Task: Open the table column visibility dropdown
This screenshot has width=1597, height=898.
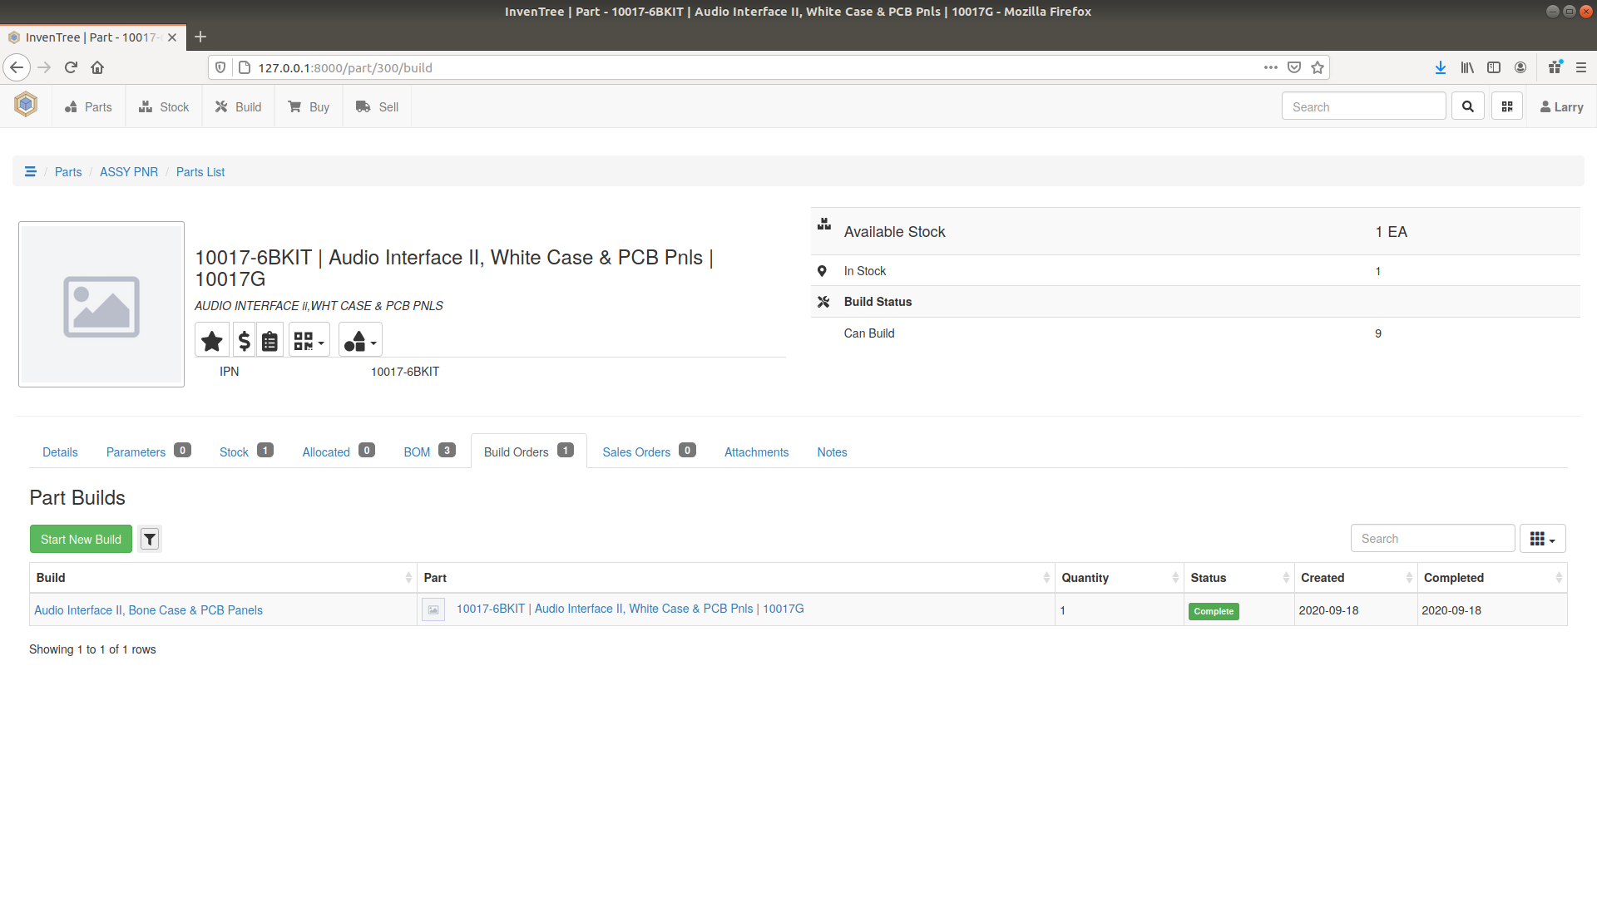Action: (x=1542, y=538)
